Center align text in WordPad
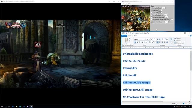The image size is (192, 108). (160, 42)
